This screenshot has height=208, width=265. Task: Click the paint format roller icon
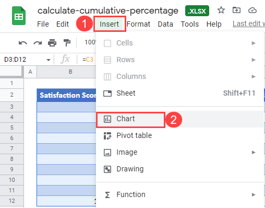coord(67,43)
